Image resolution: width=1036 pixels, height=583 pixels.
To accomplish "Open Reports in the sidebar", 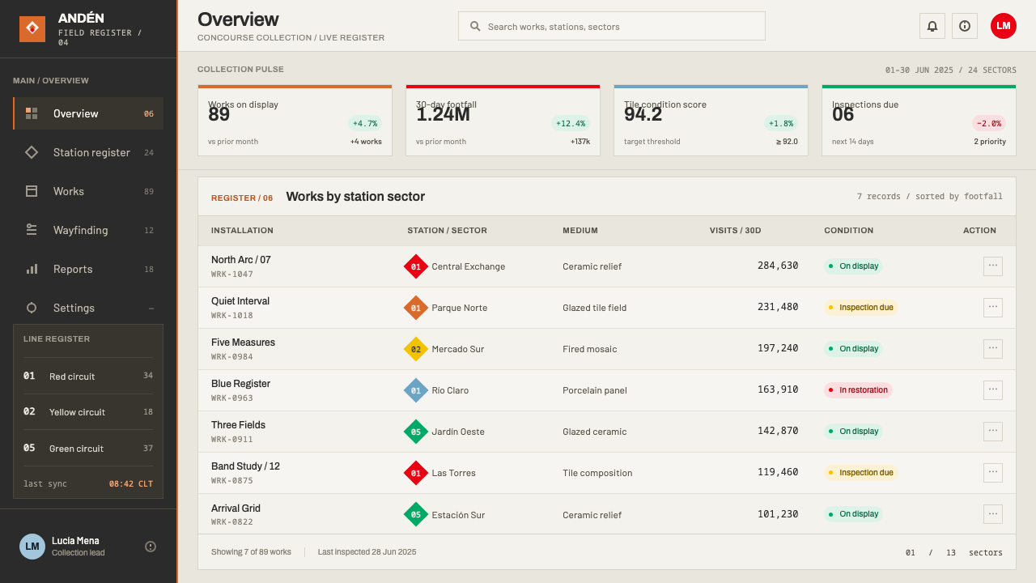I will click(x=88, y=269).
